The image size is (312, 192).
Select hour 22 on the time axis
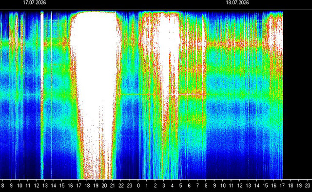click(121, 186)
